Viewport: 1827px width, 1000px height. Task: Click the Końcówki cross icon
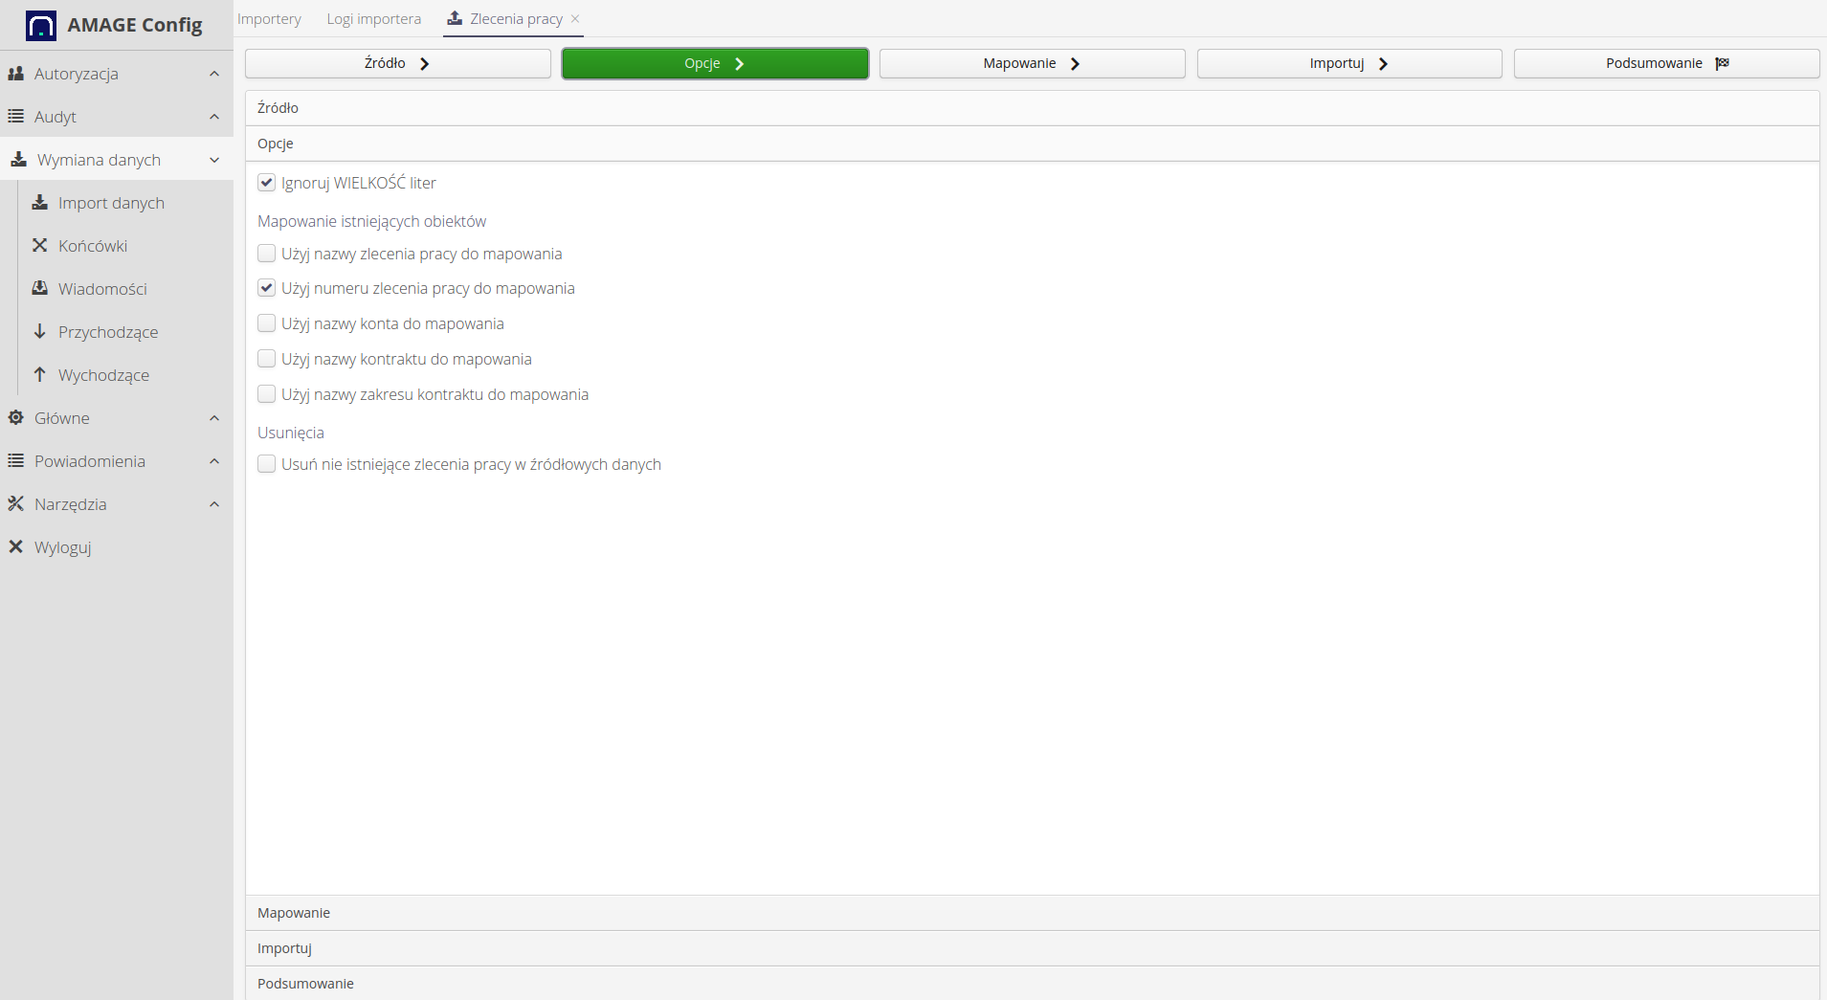point(40,246)
